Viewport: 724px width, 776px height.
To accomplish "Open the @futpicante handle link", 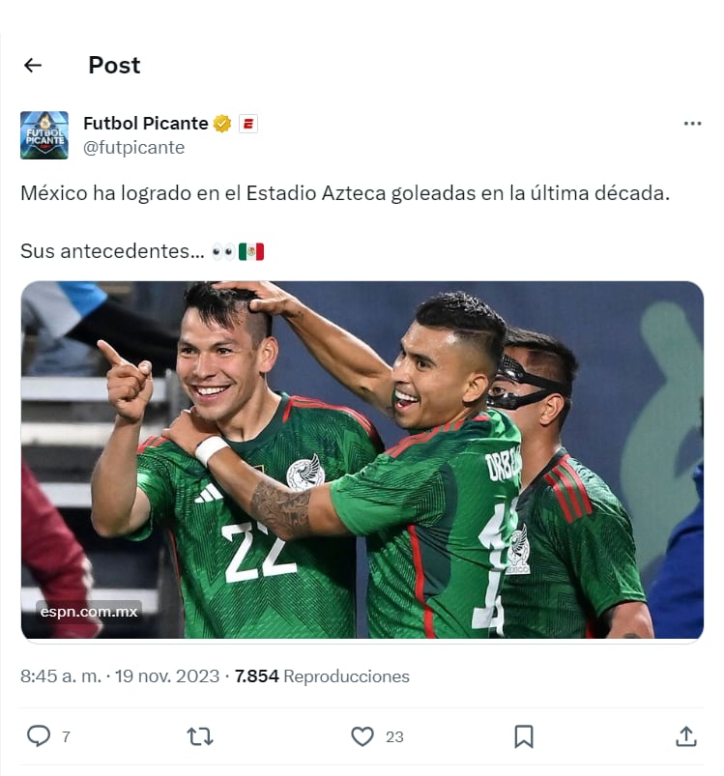I will coord(134,148).
